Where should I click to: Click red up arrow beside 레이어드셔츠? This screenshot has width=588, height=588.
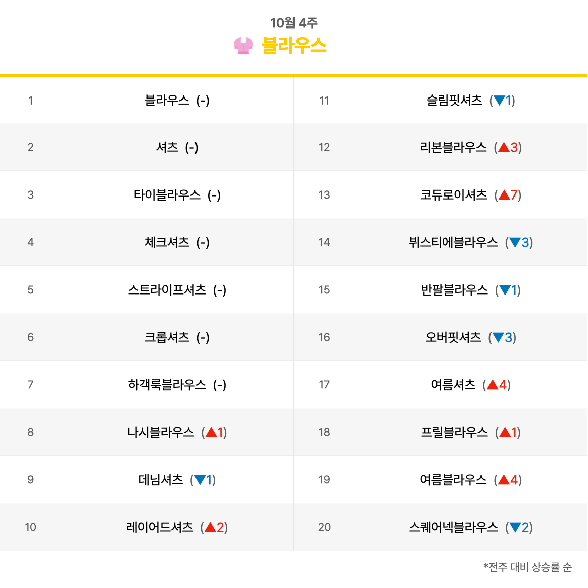pos(211,527)
